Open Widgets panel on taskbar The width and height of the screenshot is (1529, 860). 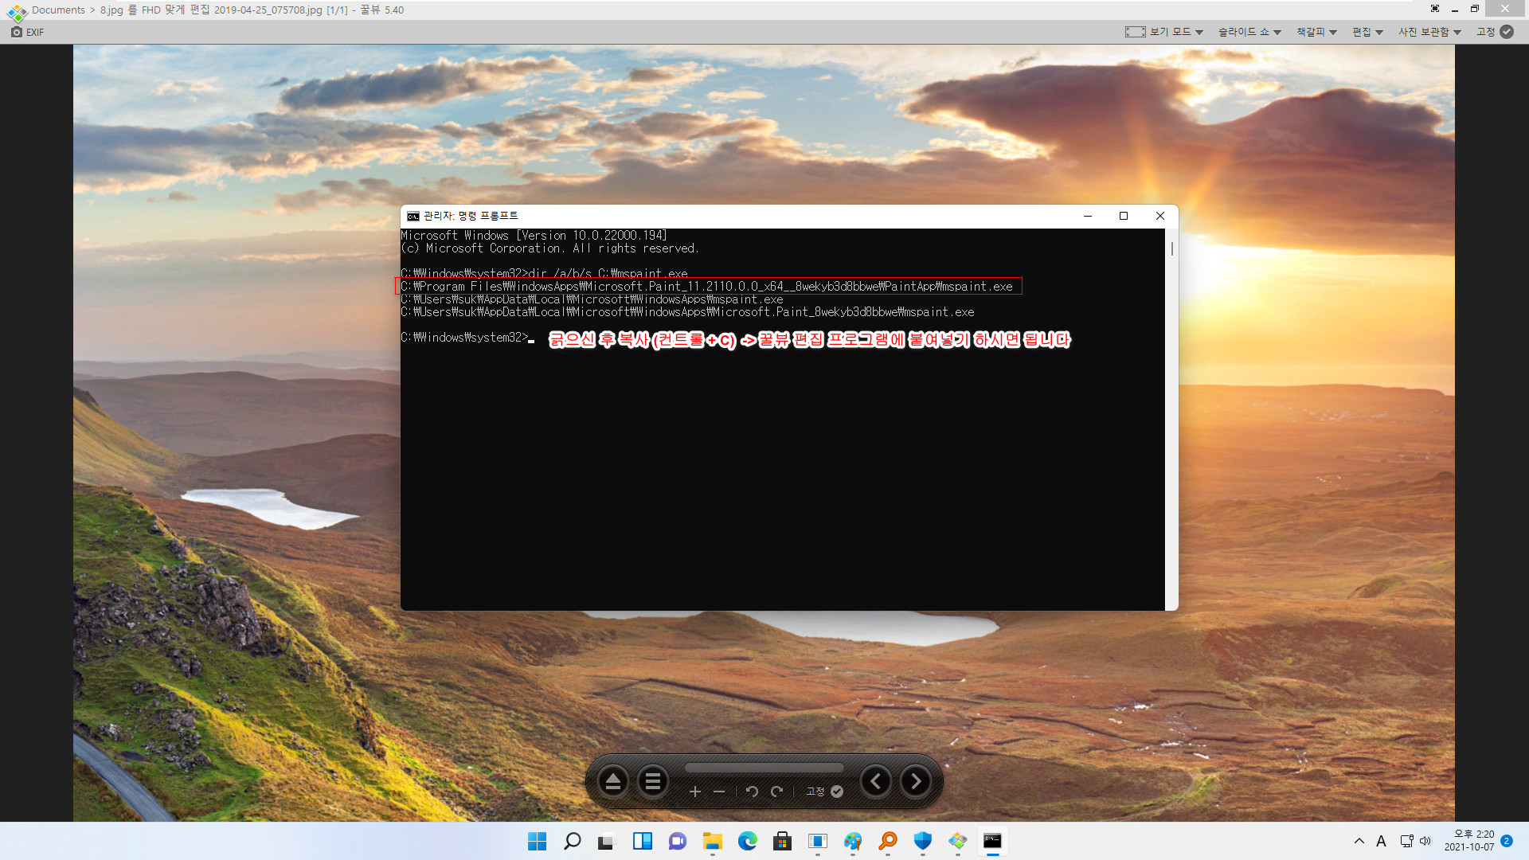point(643,841)
